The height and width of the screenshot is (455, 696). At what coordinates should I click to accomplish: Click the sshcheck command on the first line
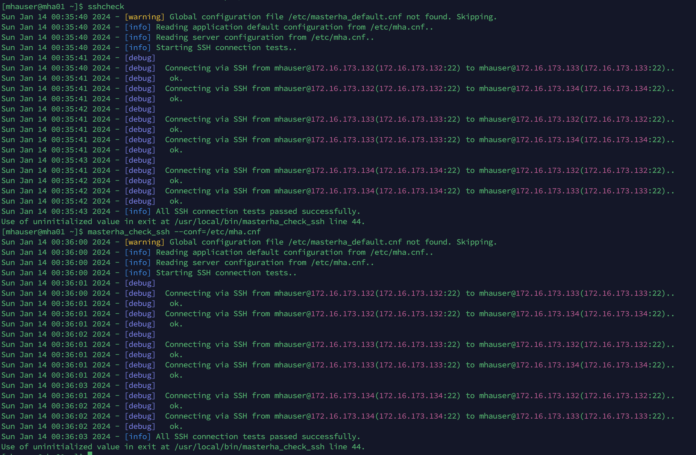point(106,7)
